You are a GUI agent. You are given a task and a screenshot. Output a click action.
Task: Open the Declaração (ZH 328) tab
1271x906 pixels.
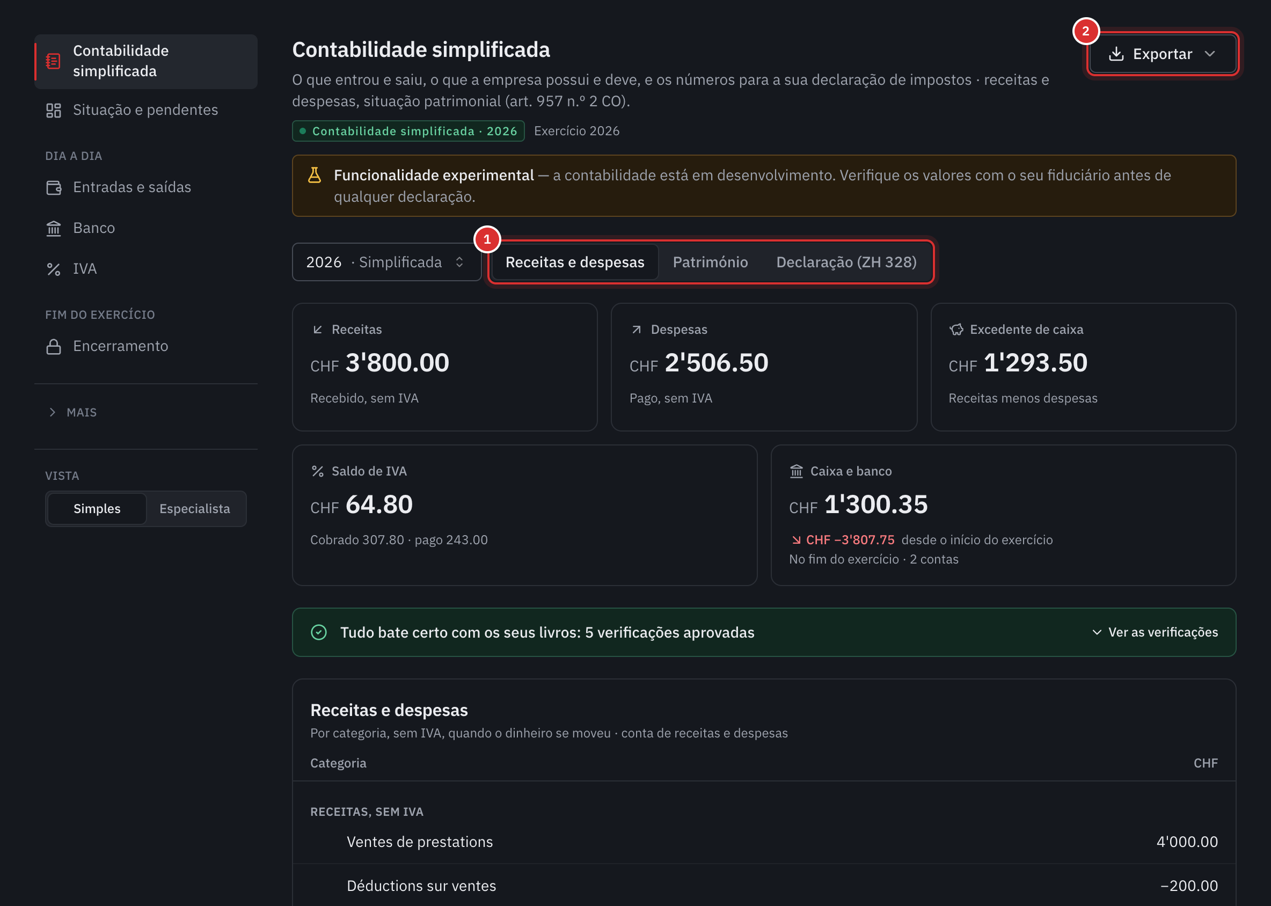tap(846, 262)
